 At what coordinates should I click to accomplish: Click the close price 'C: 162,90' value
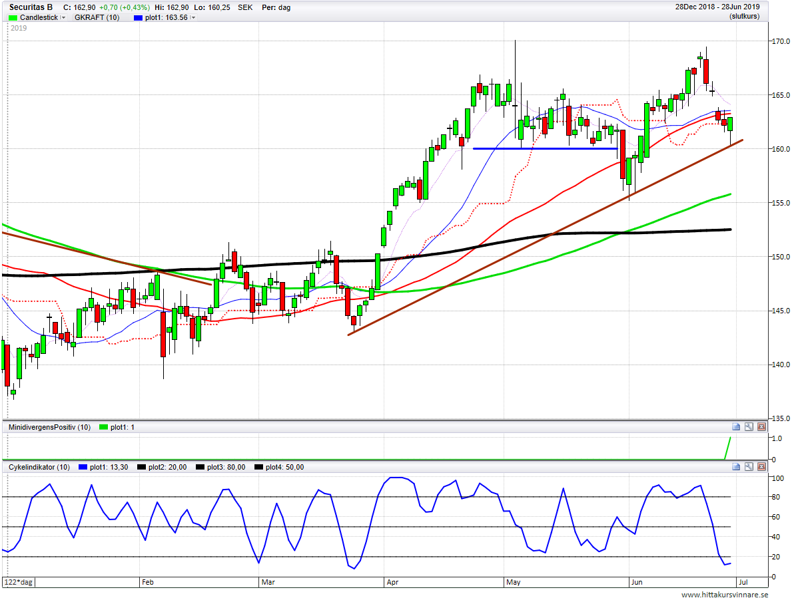click(79, 7)
